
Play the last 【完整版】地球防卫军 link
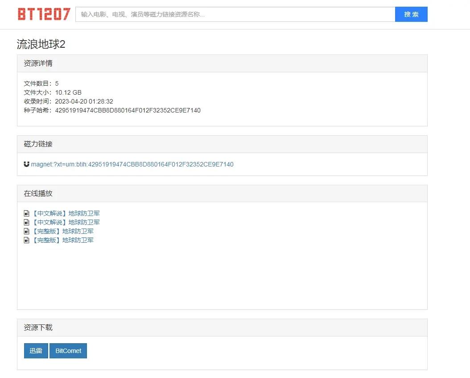tap(62, 240)
